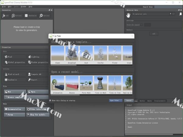The width and height of the screenshot is (183, 137).
Task: Click the clipboard icon in Material Sets
Action: click(x=181, y=14)
